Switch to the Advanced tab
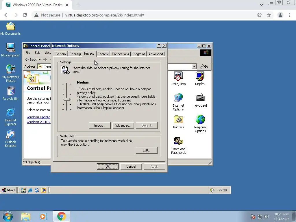This screenshot has height=222, width=296. (x=156, y=54)
